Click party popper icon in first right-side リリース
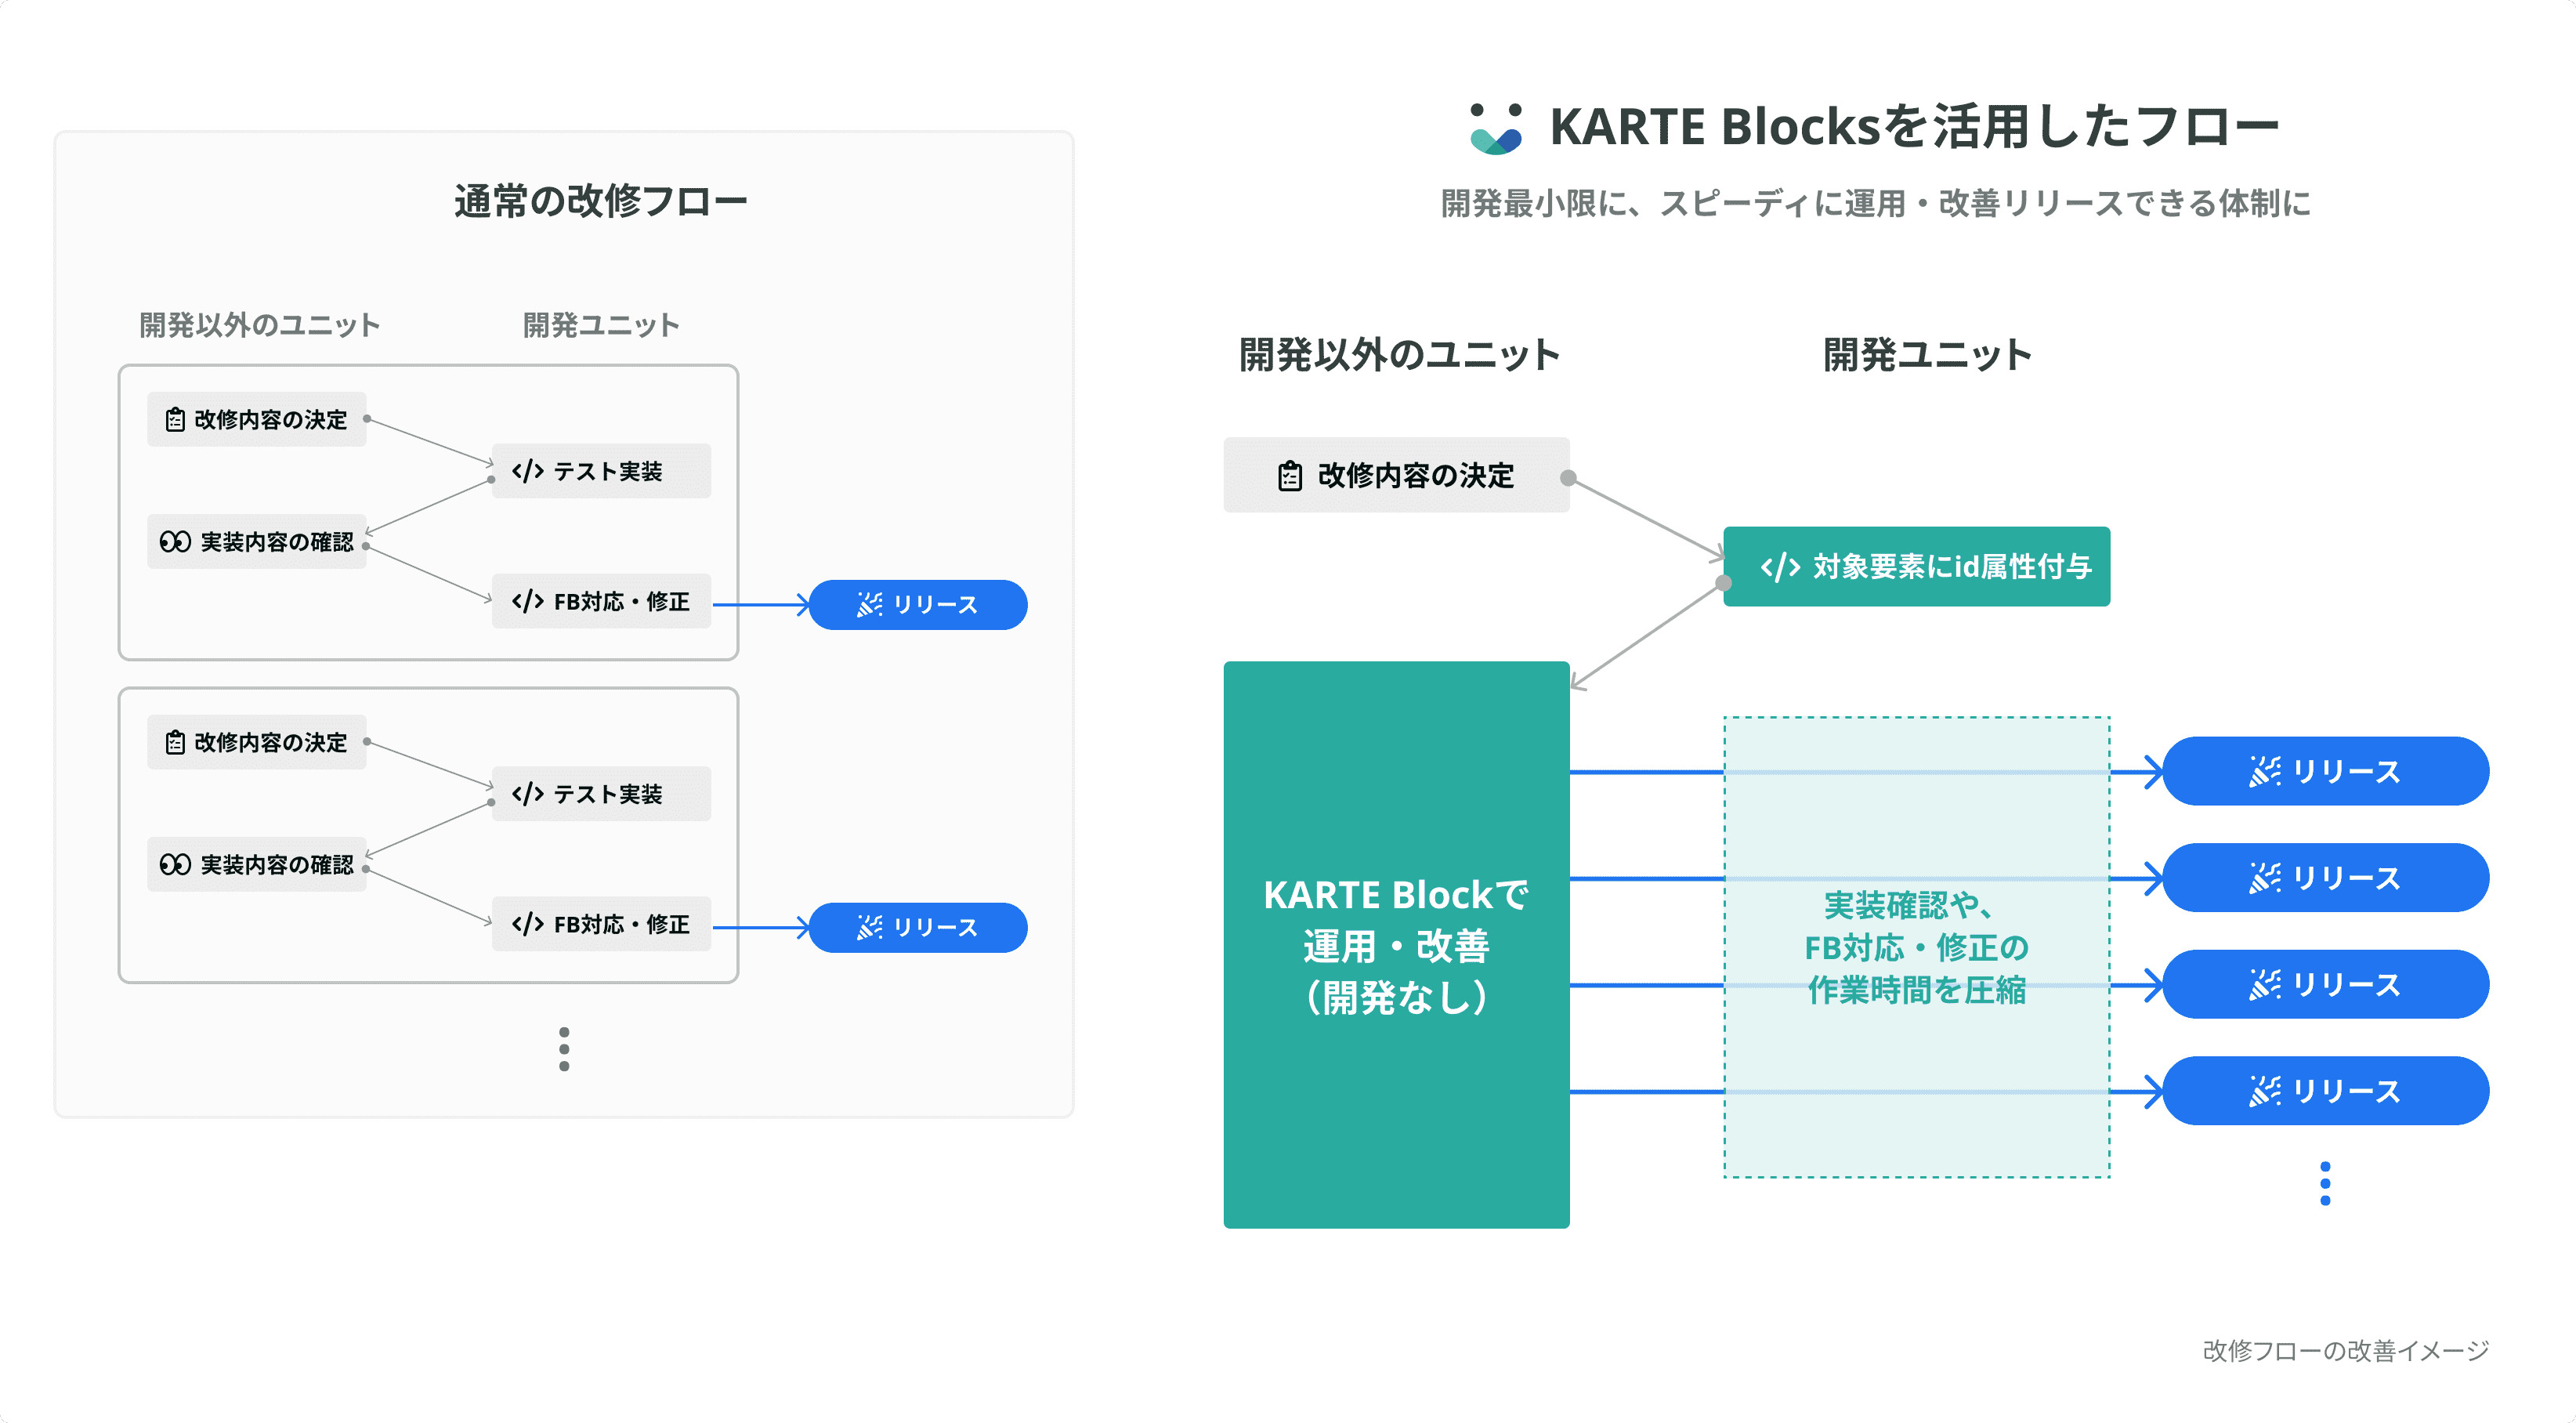Screen dimensions: 2576x1423 tap(2265, 772)
